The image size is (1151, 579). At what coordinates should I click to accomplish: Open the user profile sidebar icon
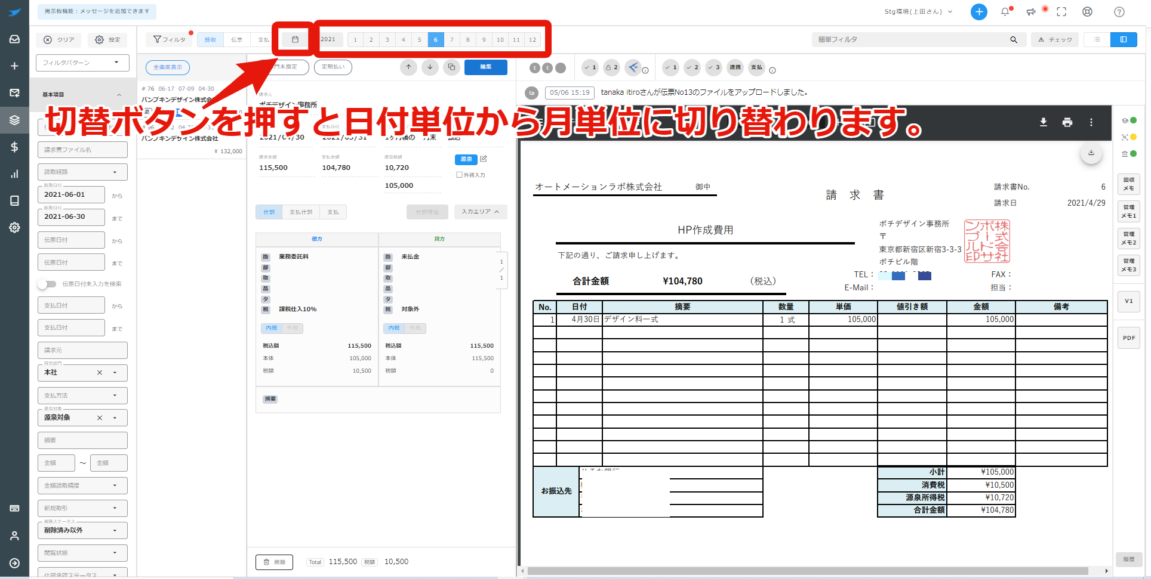[x=14, y=535]
